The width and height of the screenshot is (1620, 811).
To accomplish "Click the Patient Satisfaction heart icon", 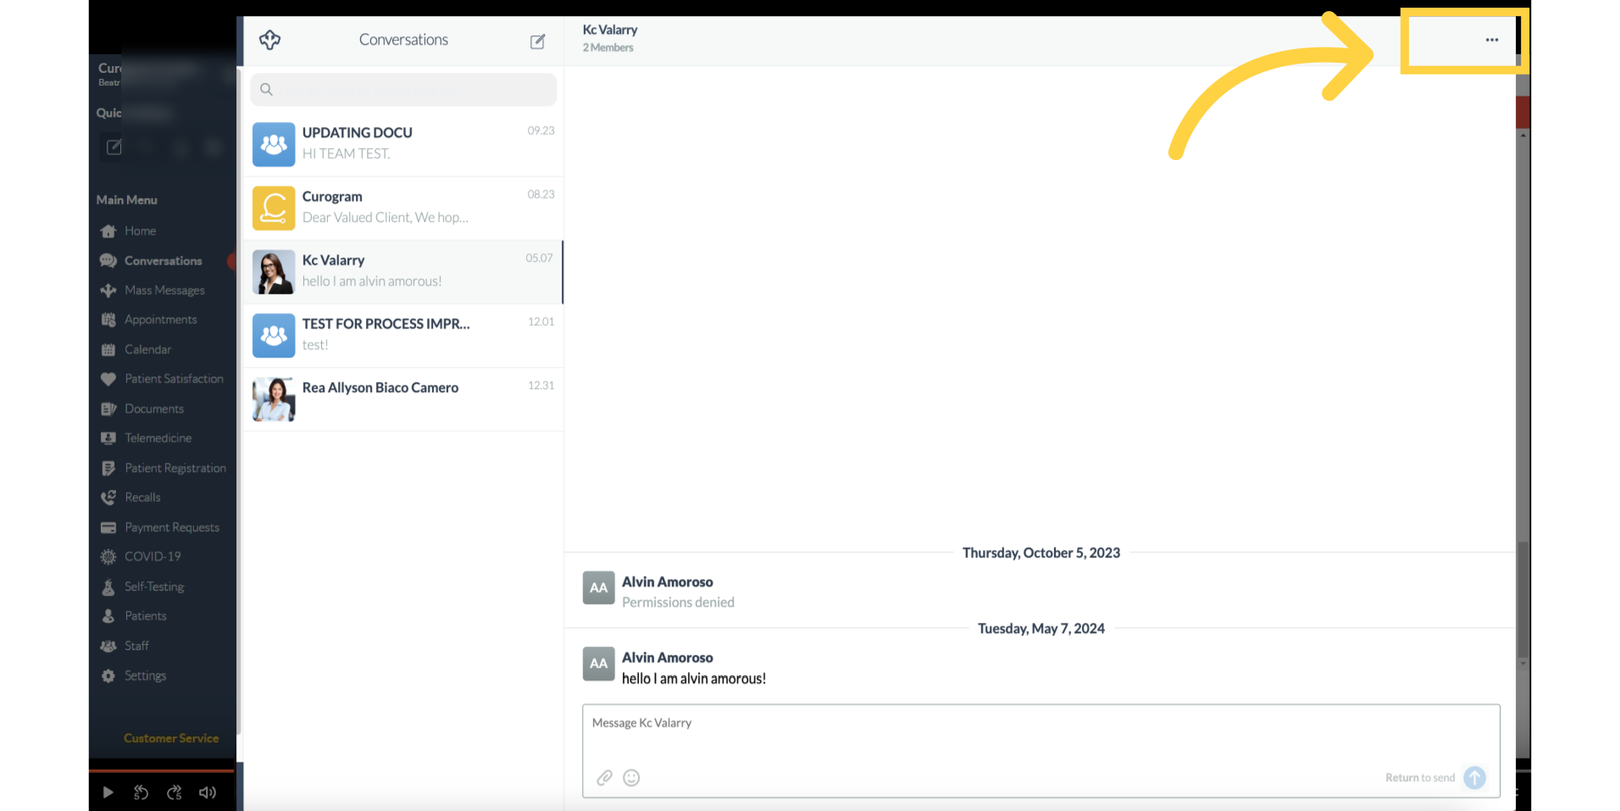I will pyautogui.click(x=108, y=380).
